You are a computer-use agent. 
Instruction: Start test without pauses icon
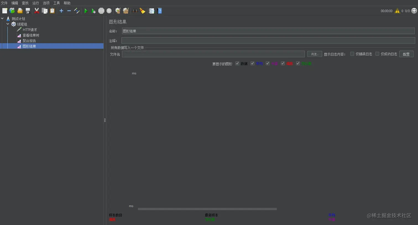click(x=93, y=11)
